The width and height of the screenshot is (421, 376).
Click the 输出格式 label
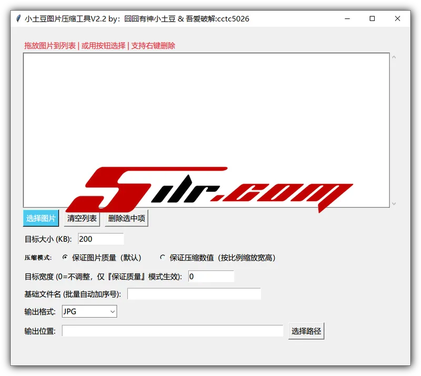[40, 312]
